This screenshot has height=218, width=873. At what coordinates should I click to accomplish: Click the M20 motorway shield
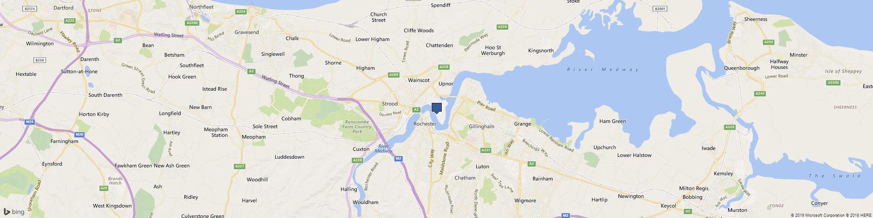point(79,134)
